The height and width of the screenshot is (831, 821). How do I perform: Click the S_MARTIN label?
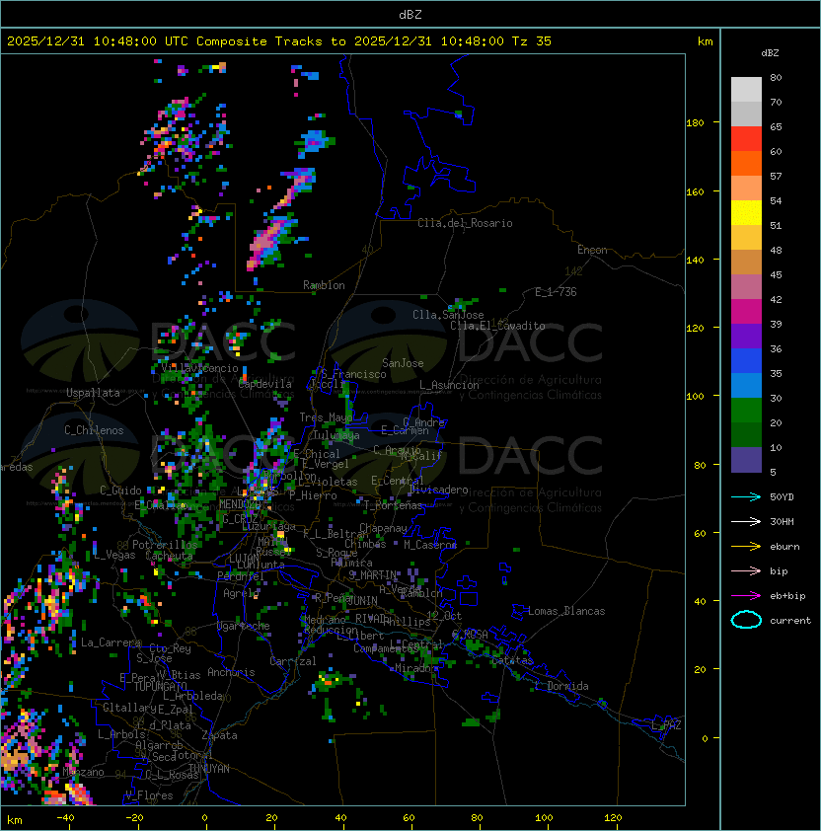(372, 575)
